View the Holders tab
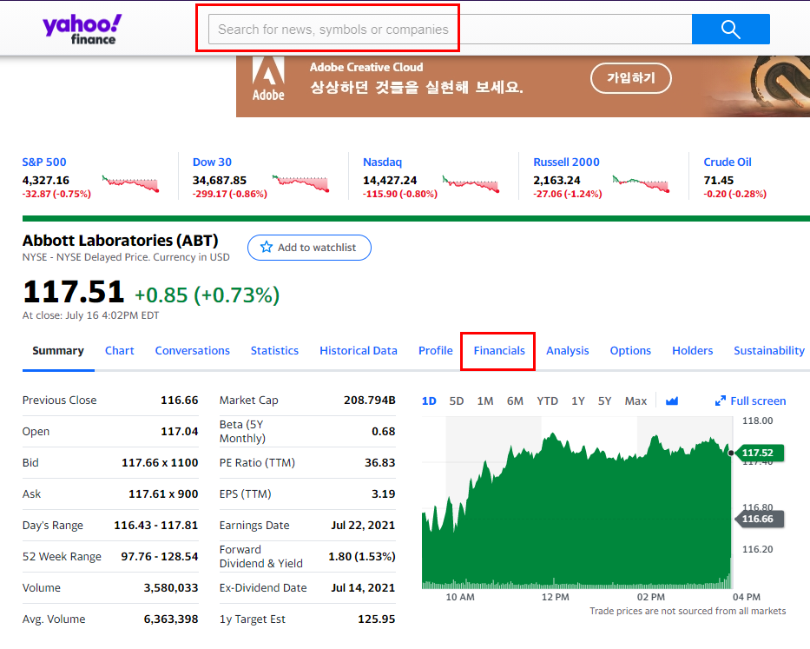Image resolution: width=810 pixels, height=649 pixels. point(692,351)
